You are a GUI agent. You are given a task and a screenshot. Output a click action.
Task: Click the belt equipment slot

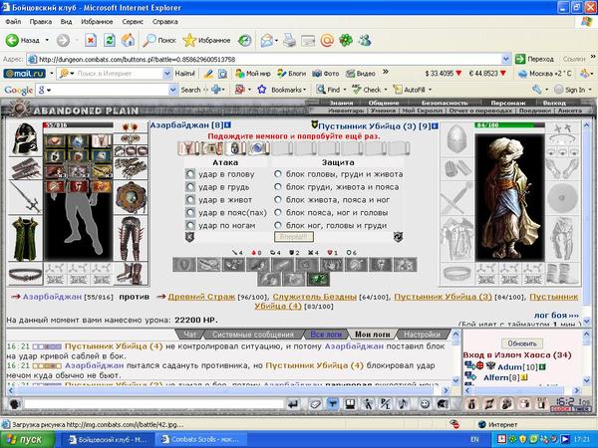tap(25, 274)
